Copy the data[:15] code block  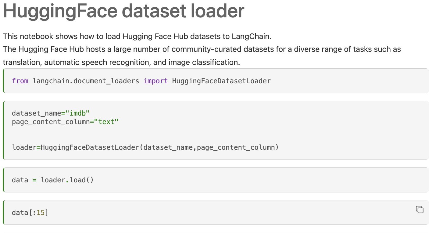point(420,210)
